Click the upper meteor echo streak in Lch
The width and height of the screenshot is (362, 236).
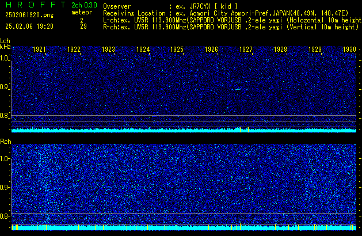pos(238,82)
